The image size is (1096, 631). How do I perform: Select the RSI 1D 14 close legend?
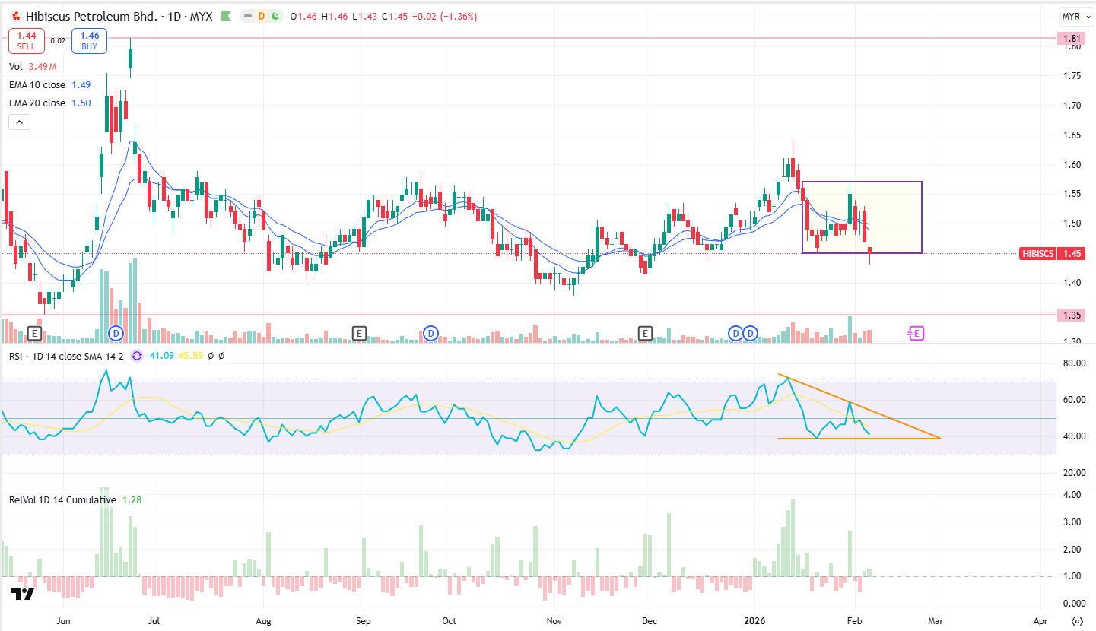[x=67, y=355]
